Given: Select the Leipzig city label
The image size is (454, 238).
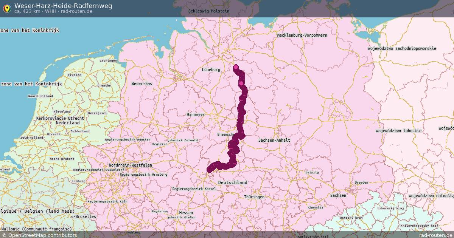Looking at the screenshot, I should (x=312, y=172).
